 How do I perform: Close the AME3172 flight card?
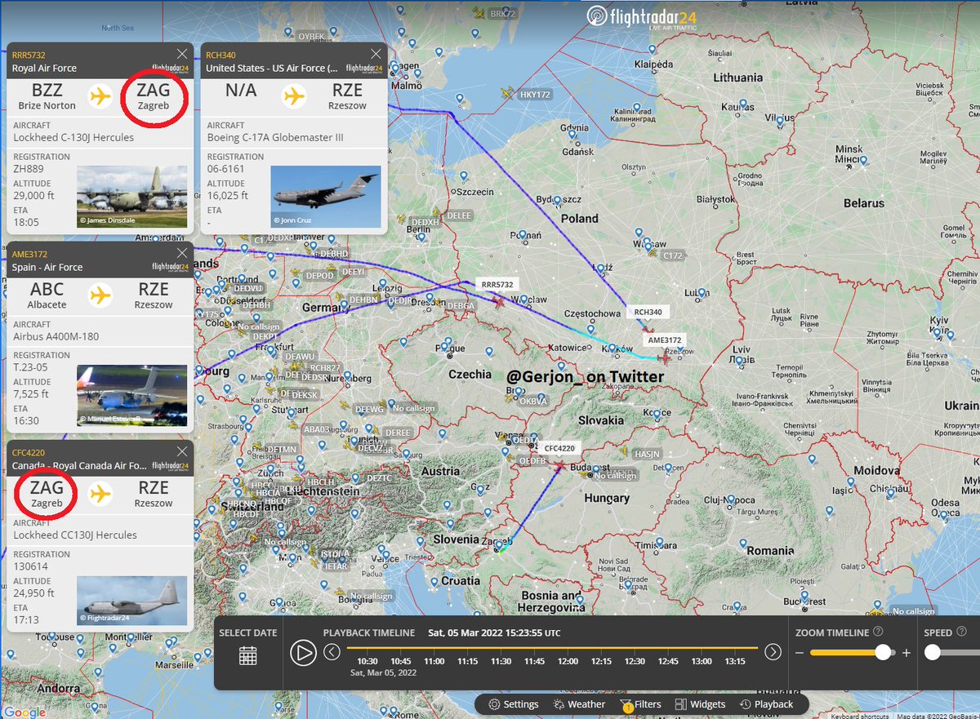click(181, 253)
